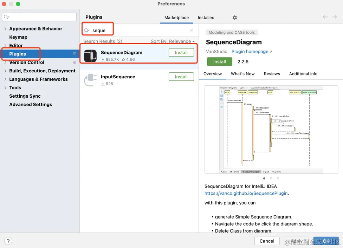The width and height of the screenshot is (343, 248).
Task: Select Keymap in settings sidebar
Action: click(18, 37)
